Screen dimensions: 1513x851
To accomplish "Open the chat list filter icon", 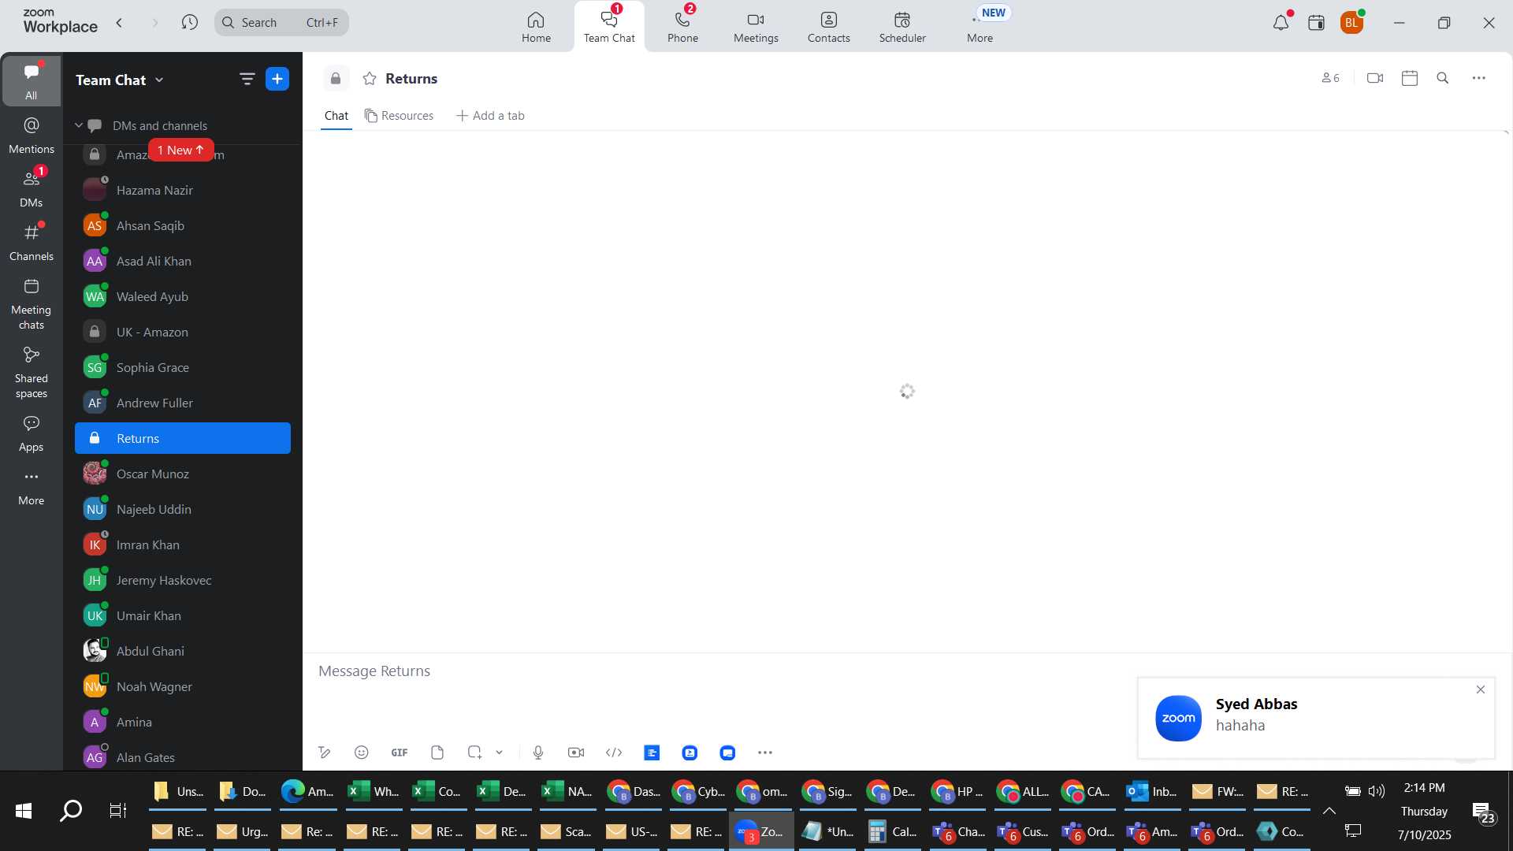I will (247, 79).
